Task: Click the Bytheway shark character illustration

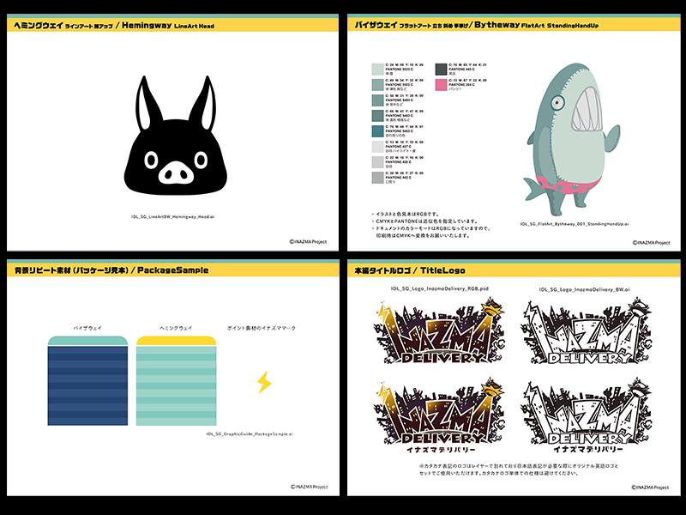Action: (x=572, y=140)
